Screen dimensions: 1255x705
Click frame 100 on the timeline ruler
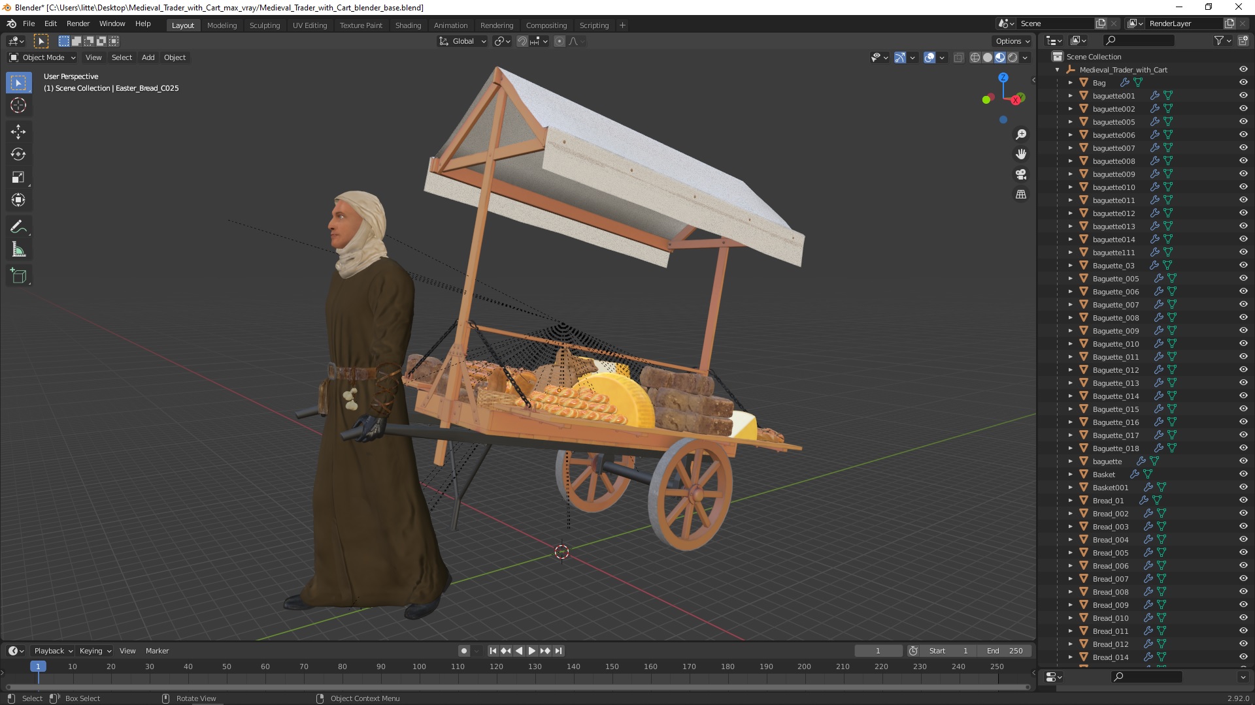419,666
